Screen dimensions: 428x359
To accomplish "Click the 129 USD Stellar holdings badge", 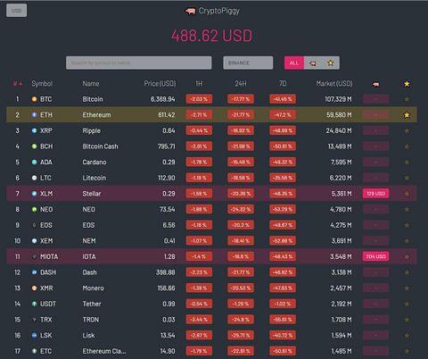I will coord(375,194).
